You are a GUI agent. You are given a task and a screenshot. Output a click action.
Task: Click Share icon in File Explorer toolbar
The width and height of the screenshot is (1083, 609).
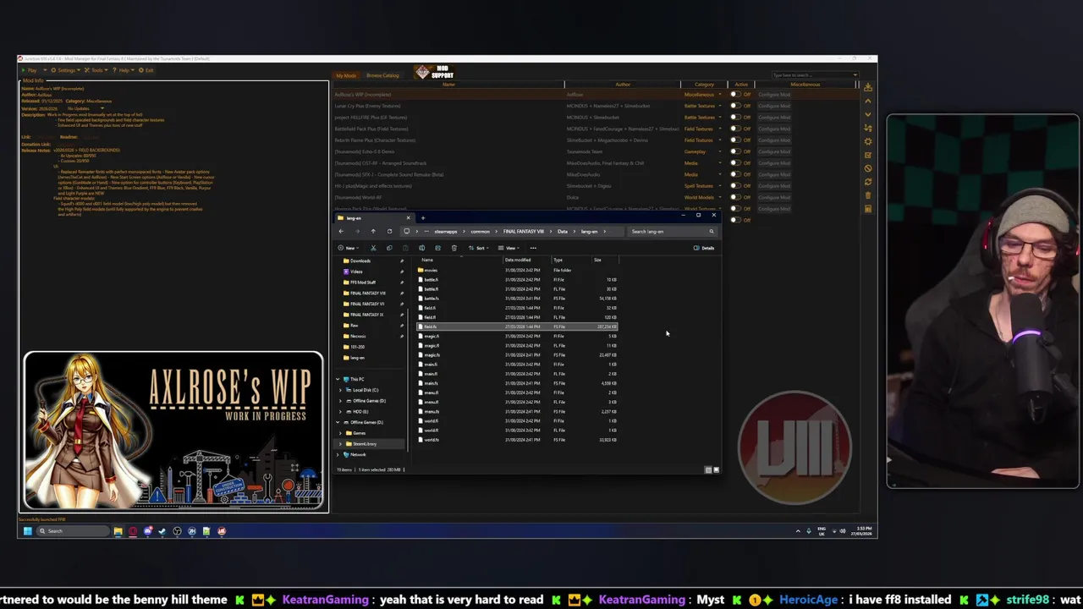(x=437, y=248)
